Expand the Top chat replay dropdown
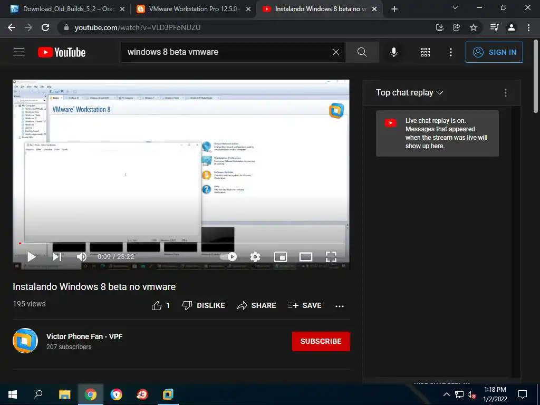Screen dimensions: 540x405 pos(409,93)
